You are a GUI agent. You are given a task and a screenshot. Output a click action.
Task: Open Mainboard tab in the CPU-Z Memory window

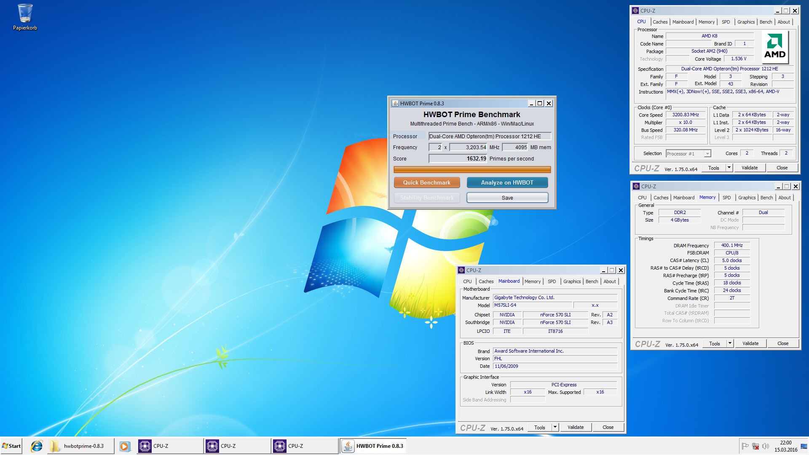click(x=684, y=198)
